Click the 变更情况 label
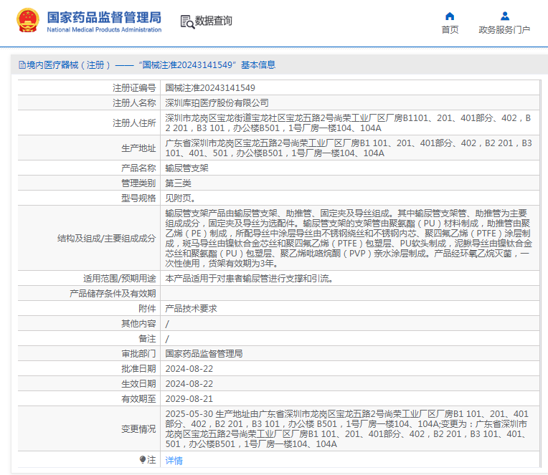Viewport: 548px width, 475px height. 138,428
